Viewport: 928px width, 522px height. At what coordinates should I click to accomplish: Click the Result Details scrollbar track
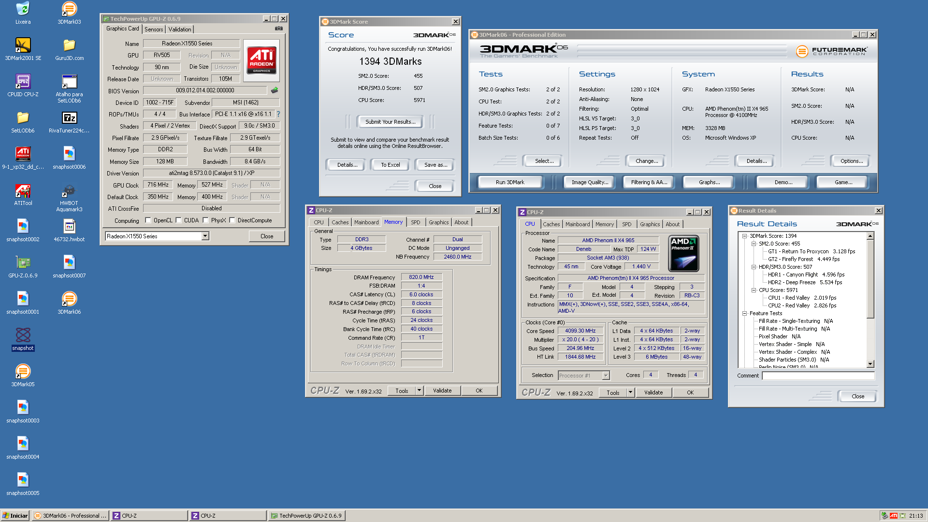(x=870, y=338)
